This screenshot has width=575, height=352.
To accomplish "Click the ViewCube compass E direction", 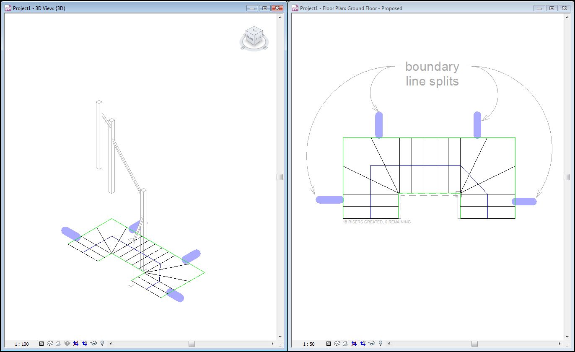I will point(264,48).
